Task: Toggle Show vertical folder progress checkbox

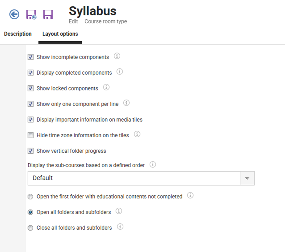Action: point(30,151)
